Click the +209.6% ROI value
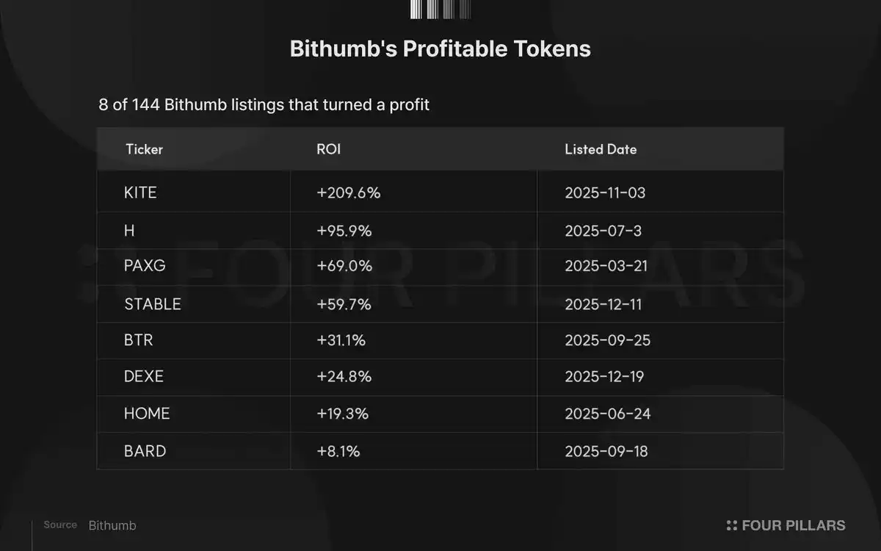The height and width of the screenshot is (551, 881). [x=349, y=193]
